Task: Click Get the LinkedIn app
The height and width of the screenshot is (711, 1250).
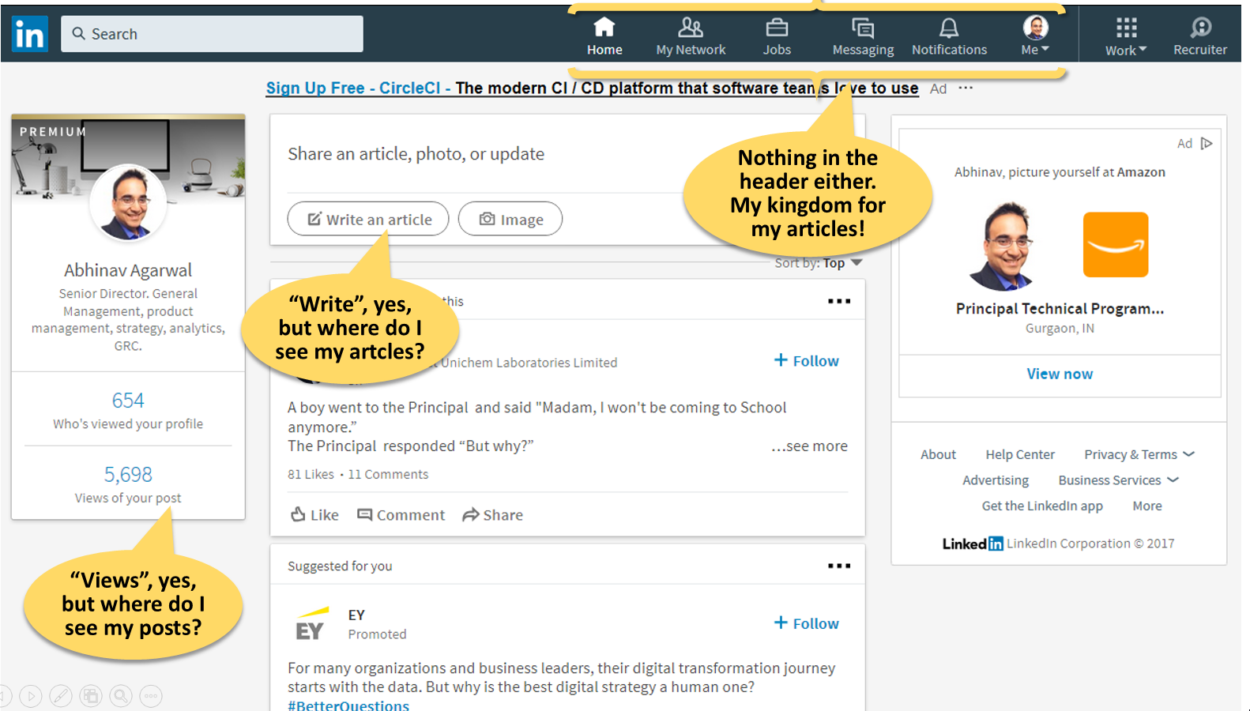Action: 1042,506
